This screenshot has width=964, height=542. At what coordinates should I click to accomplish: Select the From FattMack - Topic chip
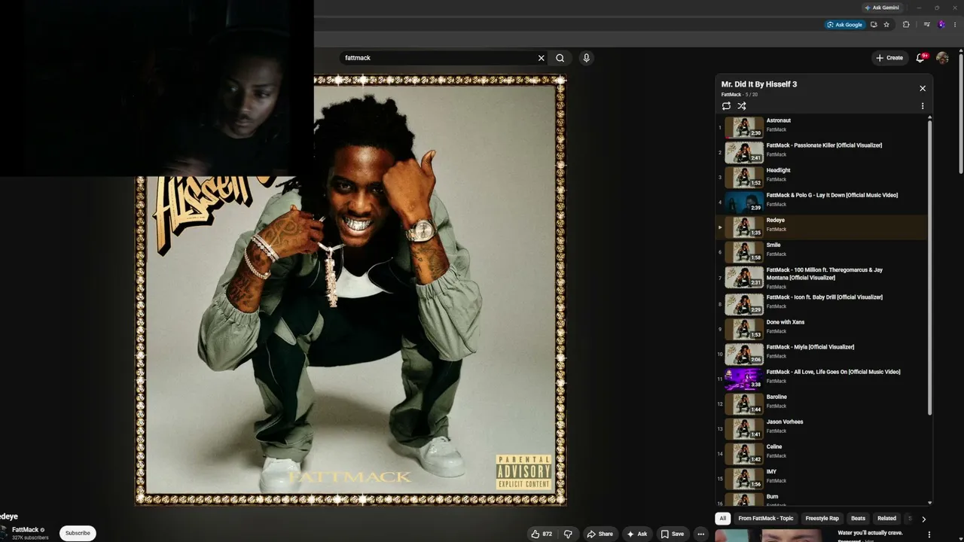point(766,519)
